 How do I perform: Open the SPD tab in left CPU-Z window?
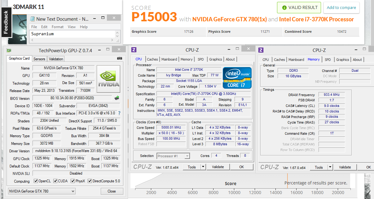pos(201,59)
